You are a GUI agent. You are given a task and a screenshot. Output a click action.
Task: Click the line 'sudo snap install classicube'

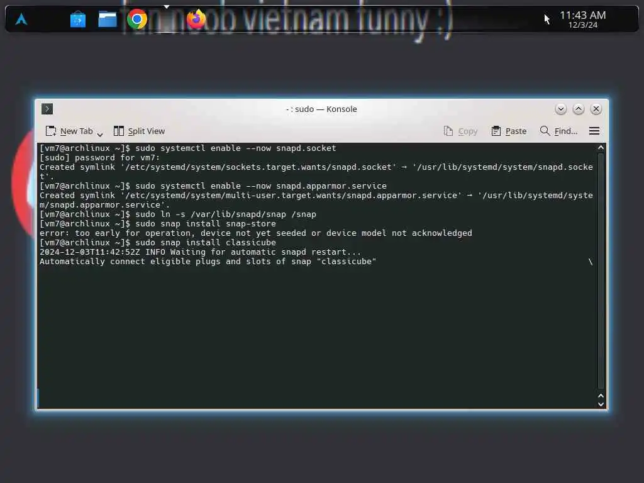[x=206, y=243]
